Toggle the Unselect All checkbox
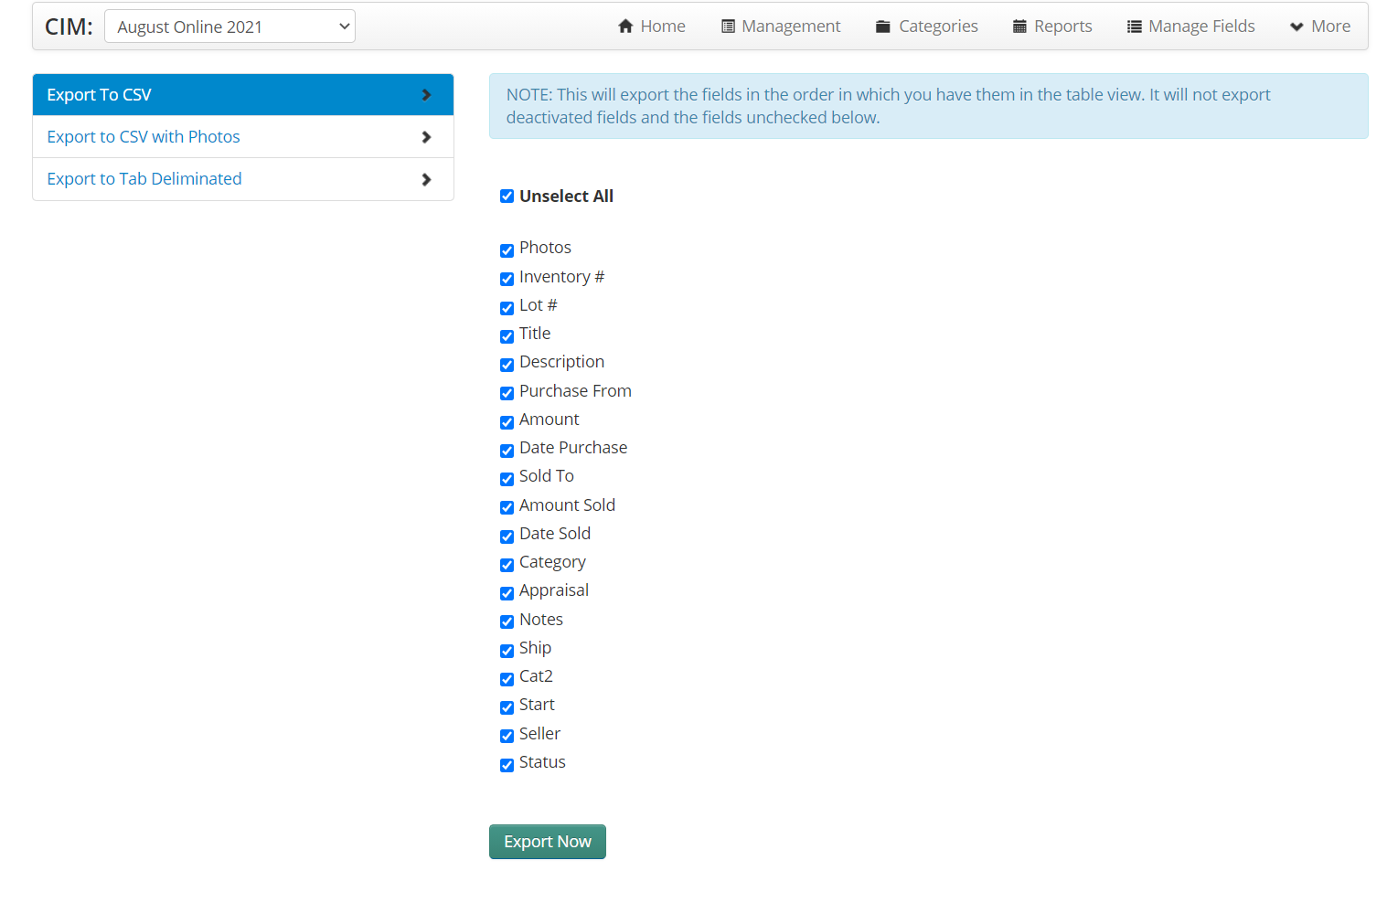The width and height of the screenshot is (1387, 903). pyautogui.click(x=507, y=197)
